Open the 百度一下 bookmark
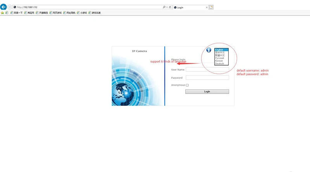 click(16, 13)
